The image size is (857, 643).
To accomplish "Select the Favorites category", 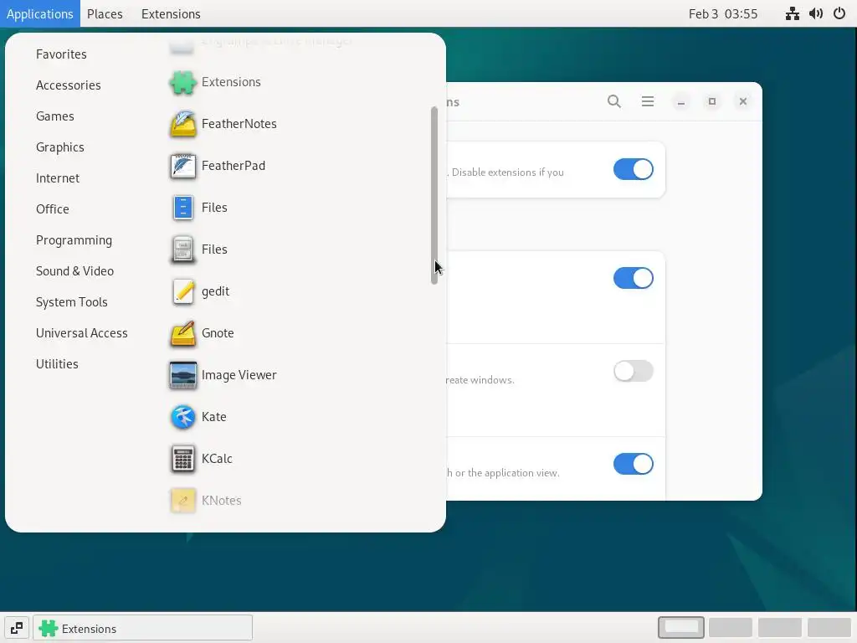I will pos(61,54).
